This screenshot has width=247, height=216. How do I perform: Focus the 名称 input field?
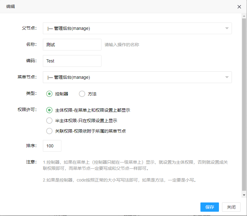click(72, 45)
